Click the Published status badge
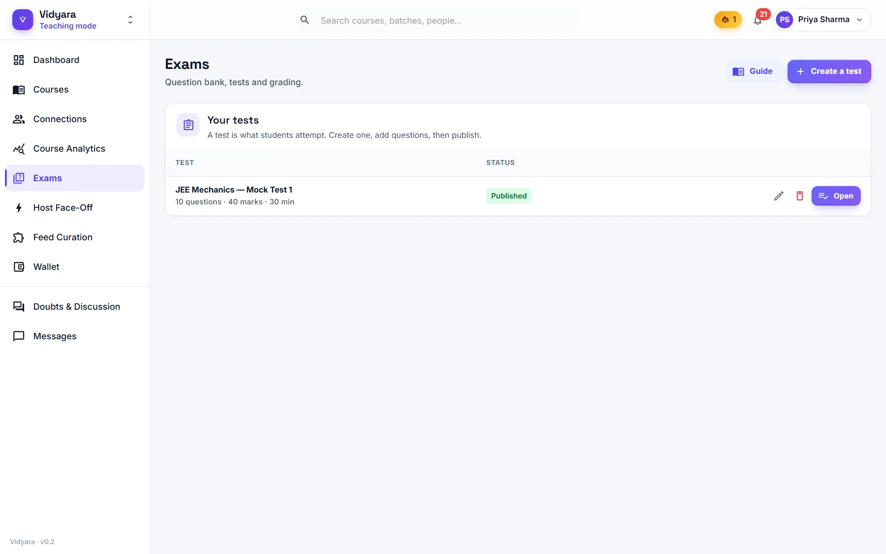 (509, 196)
